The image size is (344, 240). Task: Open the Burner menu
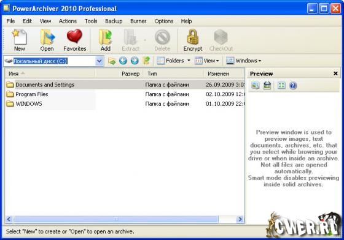[138, 21]
